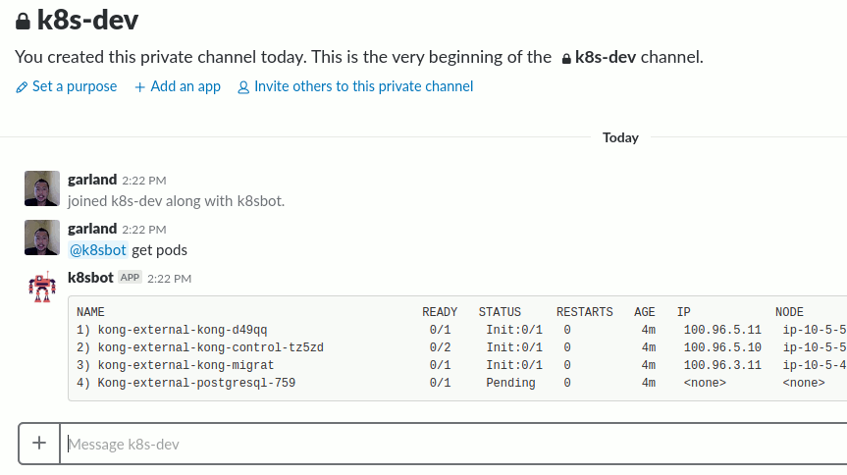Screen dimensions: 847x475
Task: Click the Today date divider
Action: pos(620,137)
